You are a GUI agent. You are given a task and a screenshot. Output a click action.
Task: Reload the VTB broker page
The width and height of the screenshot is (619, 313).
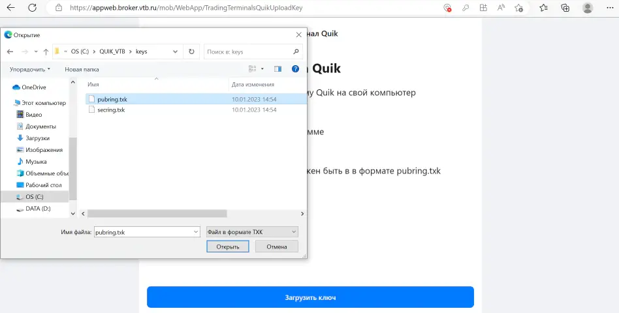coord(33,7)
